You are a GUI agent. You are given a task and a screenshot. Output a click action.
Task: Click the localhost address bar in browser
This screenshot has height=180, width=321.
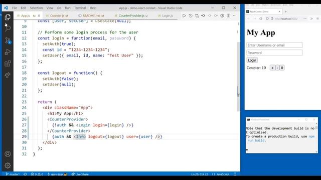pos(285,18)
